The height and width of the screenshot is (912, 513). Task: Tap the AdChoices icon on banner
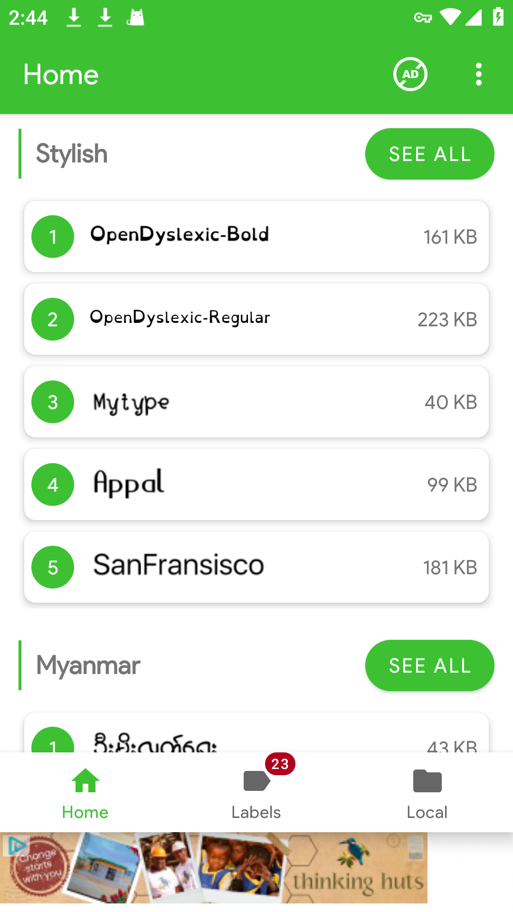pos(16,845)
